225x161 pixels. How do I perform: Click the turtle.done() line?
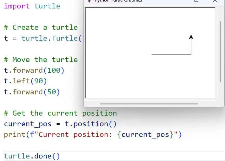click(x=32, y=156)
